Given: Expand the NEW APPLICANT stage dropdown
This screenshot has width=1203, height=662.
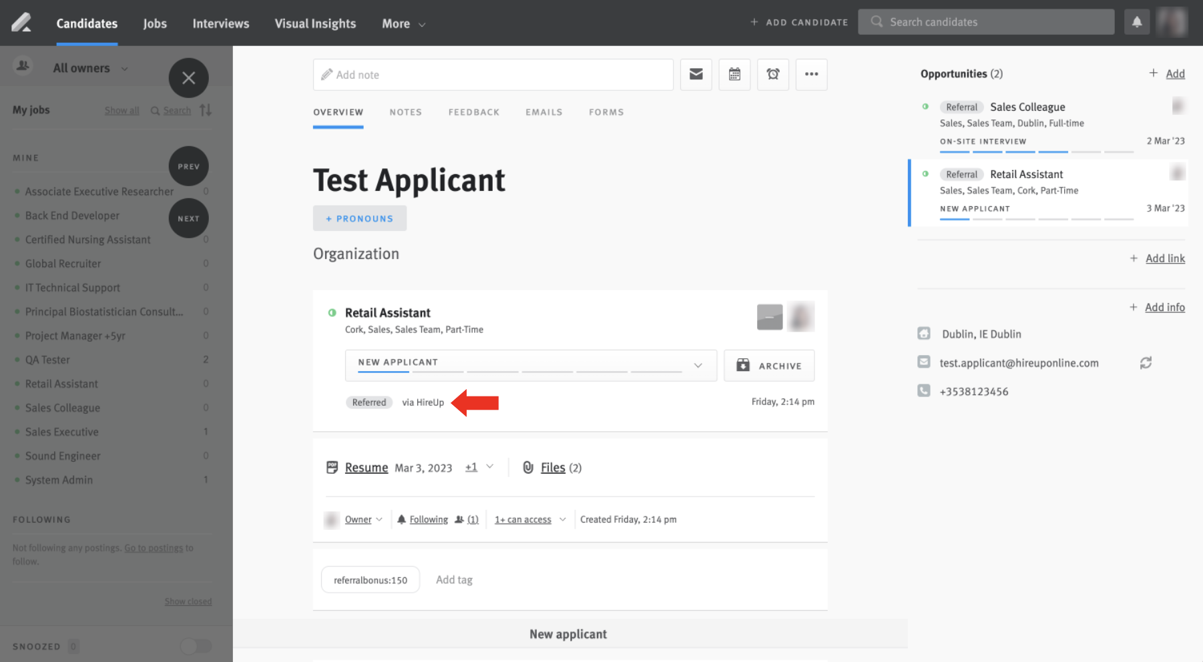Looking at the screenshot, I should tap(698, 365).
